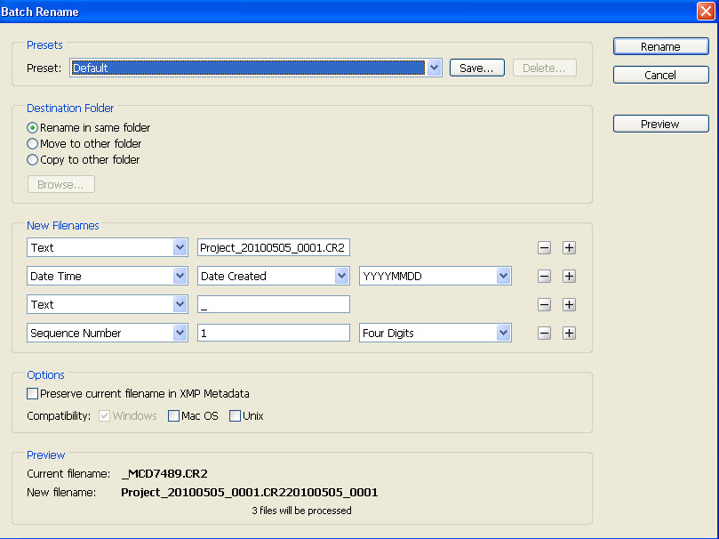Viewport: 719px width, 539px height.
Task: Add a new element after the Date Time row
Action: coord(569,276)
